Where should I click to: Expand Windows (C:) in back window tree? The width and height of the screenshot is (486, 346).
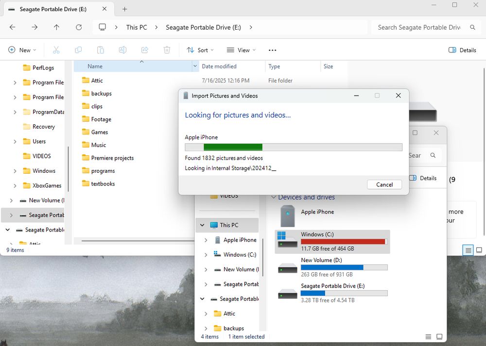(x=206, y=255)
